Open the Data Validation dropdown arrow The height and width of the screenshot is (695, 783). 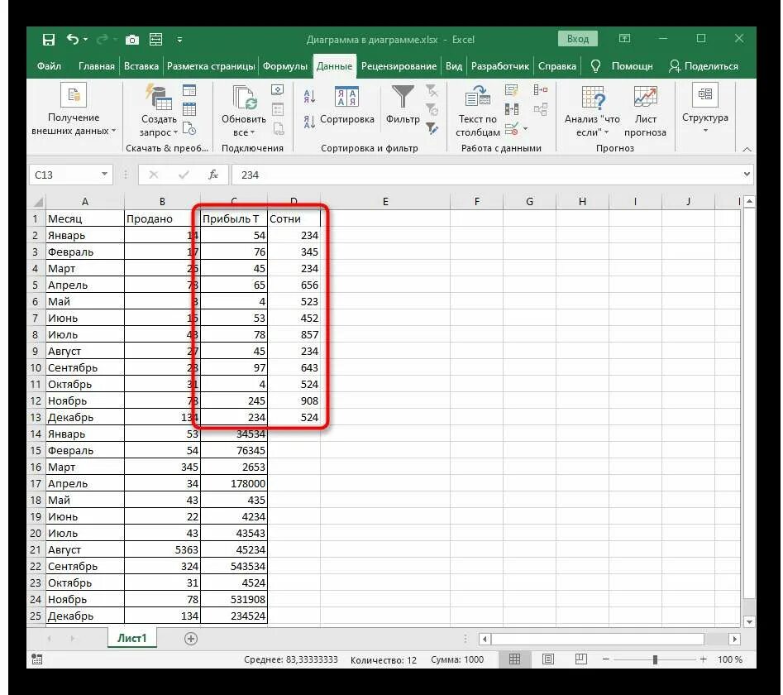click(x=525, y=129)
